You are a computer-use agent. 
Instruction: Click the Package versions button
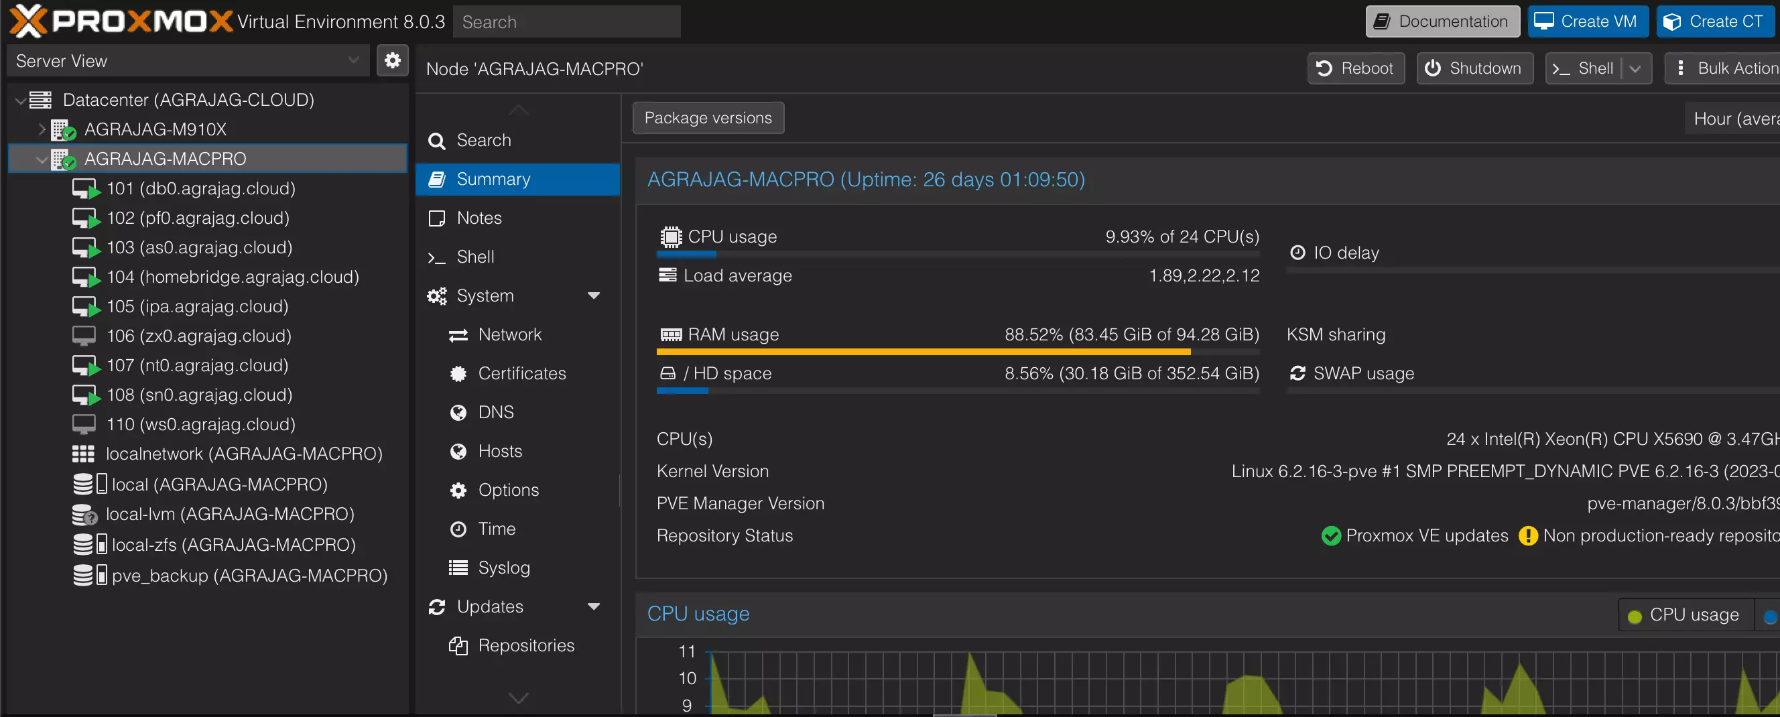(x=708, y=118)
